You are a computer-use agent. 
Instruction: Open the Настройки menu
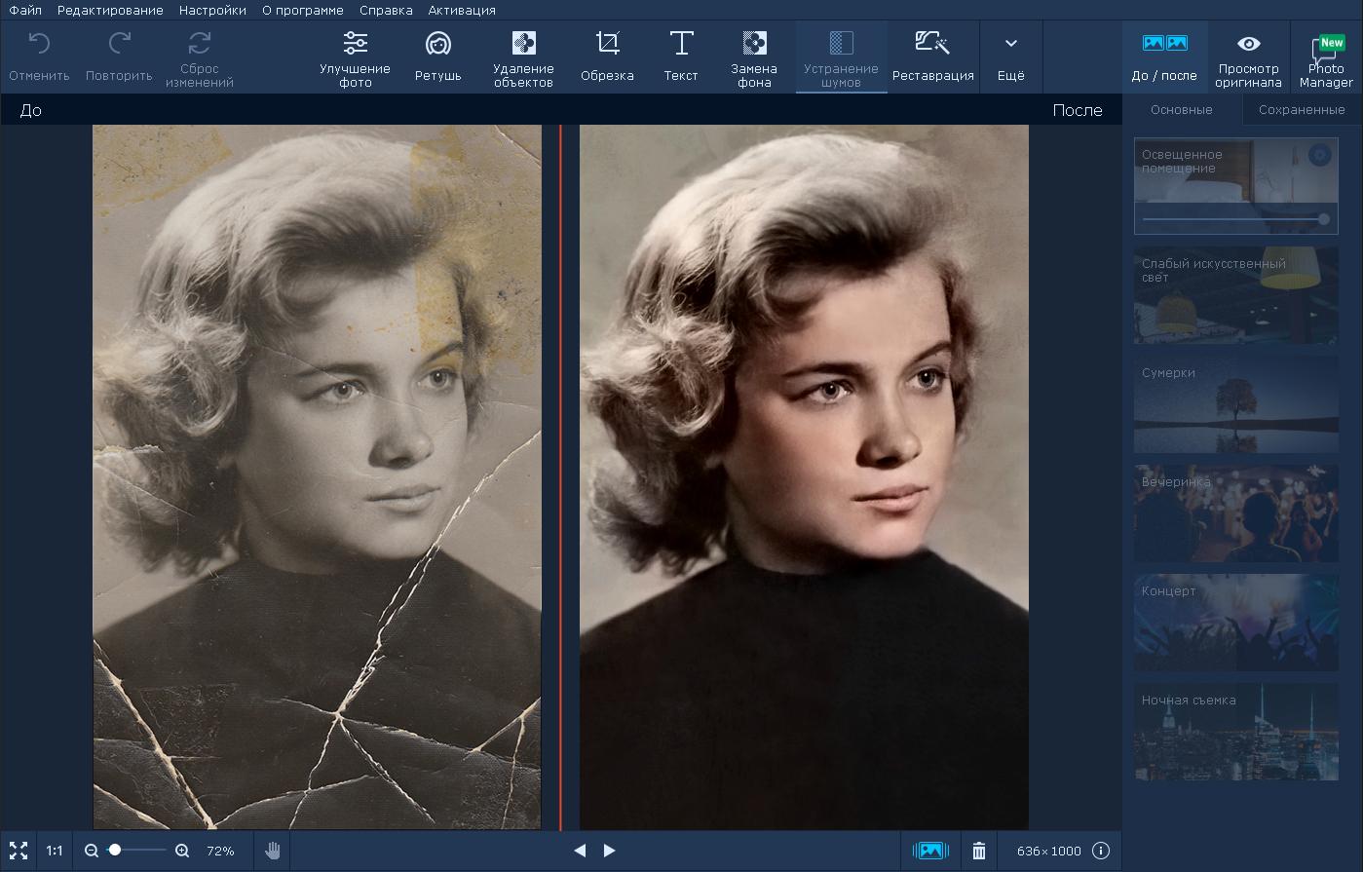(x=212, y=10)
